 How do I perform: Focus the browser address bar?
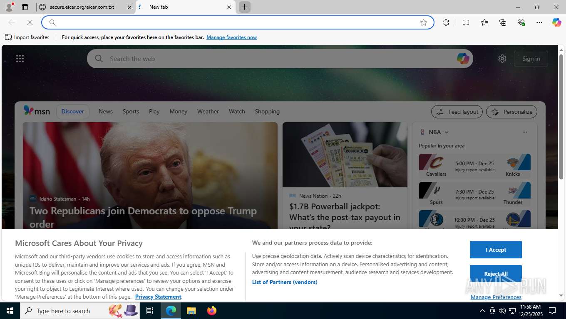tap(237, 22)
